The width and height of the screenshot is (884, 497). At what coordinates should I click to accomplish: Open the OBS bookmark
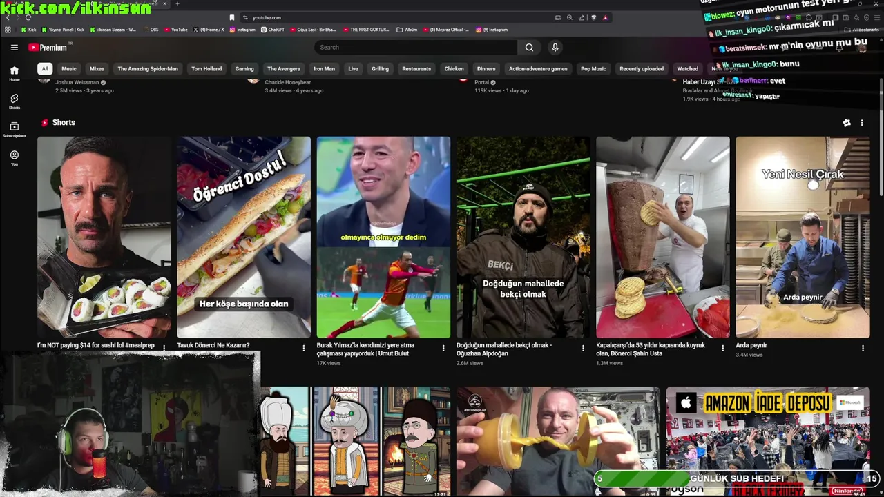pyautogui.click(x=150, y=30)
